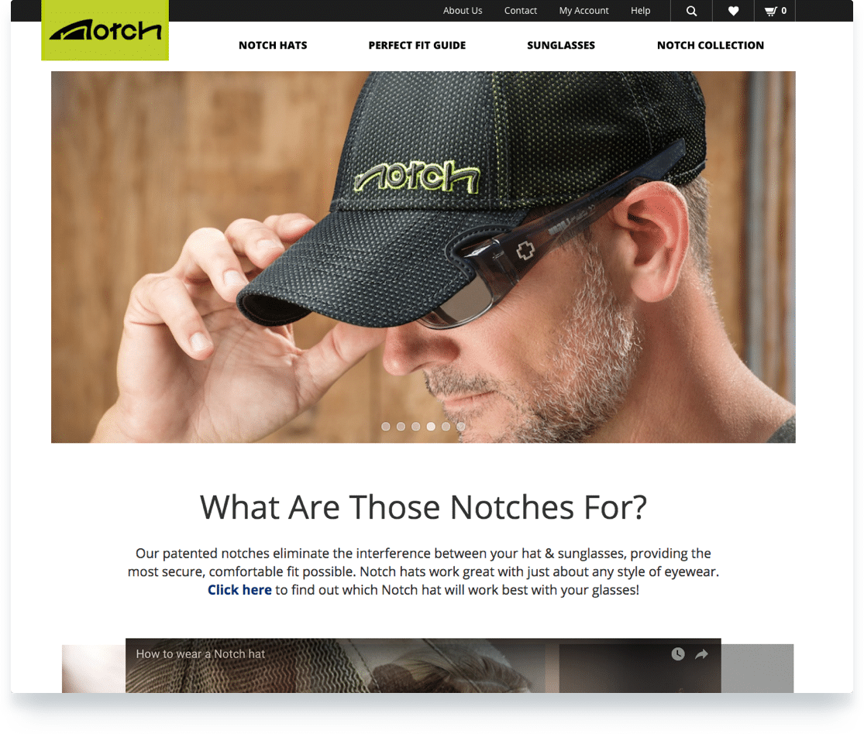This screenshot has height=734, width=864.
Task: Select the first carousel dot
Action: pos(386,426)
